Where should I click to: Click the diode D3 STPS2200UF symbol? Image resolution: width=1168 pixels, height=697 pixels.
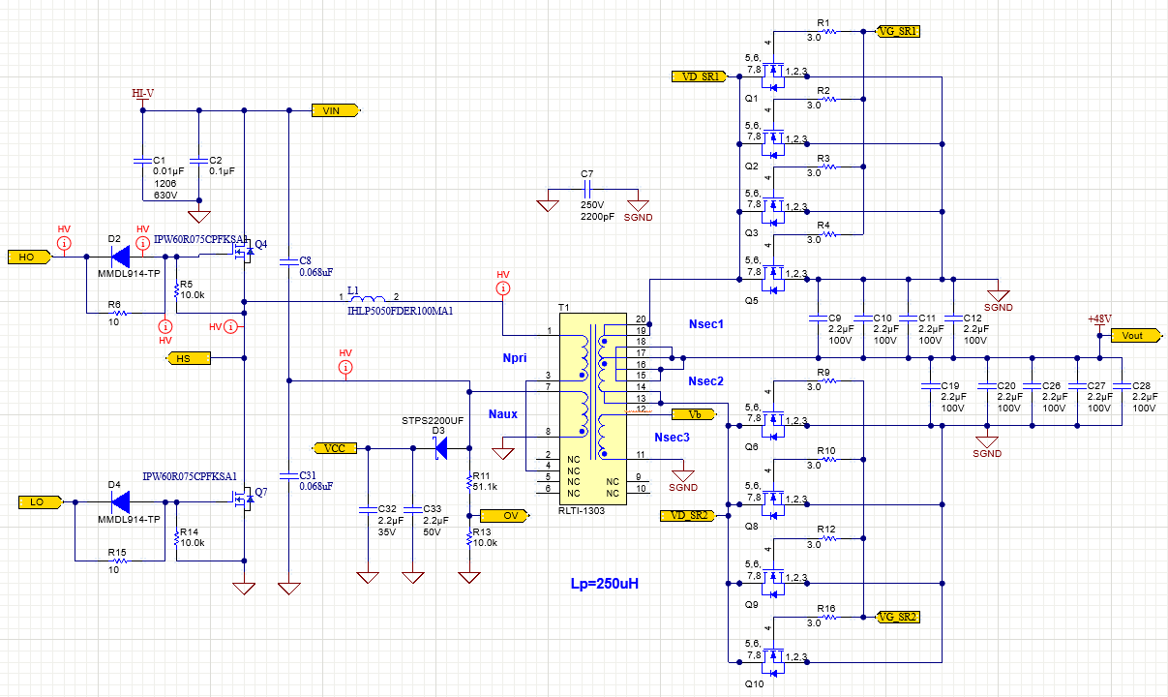point(442,448)
